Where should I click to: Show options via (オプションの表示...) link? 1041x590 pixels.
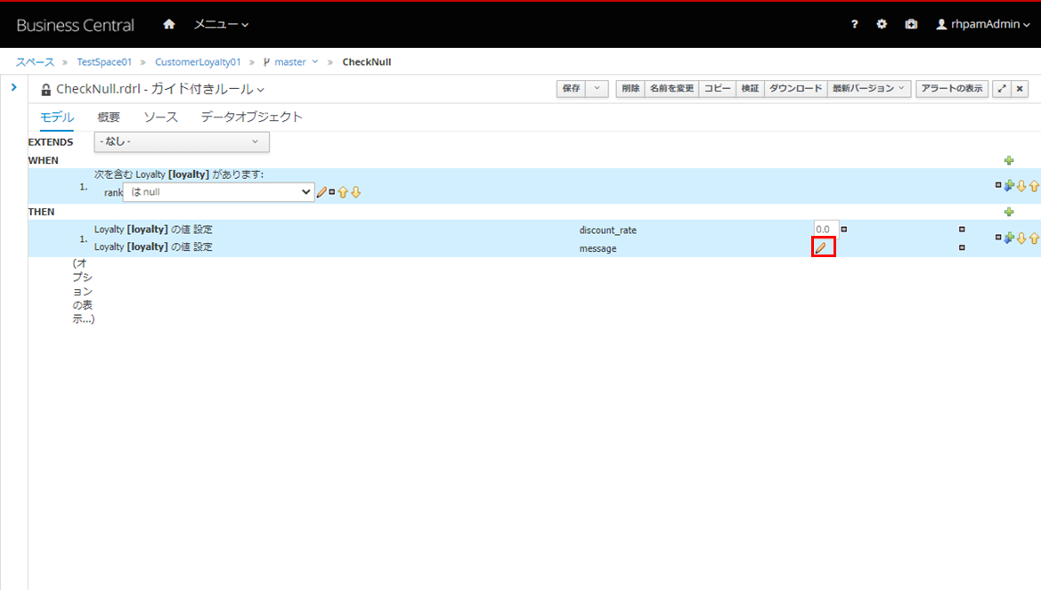pyautogui.click(x=84, y=291)
